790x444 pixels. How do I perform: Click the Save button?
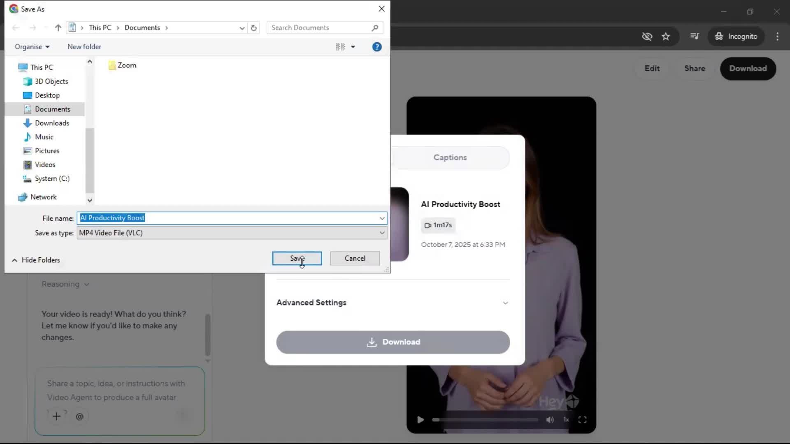click(x=297, y=259)
